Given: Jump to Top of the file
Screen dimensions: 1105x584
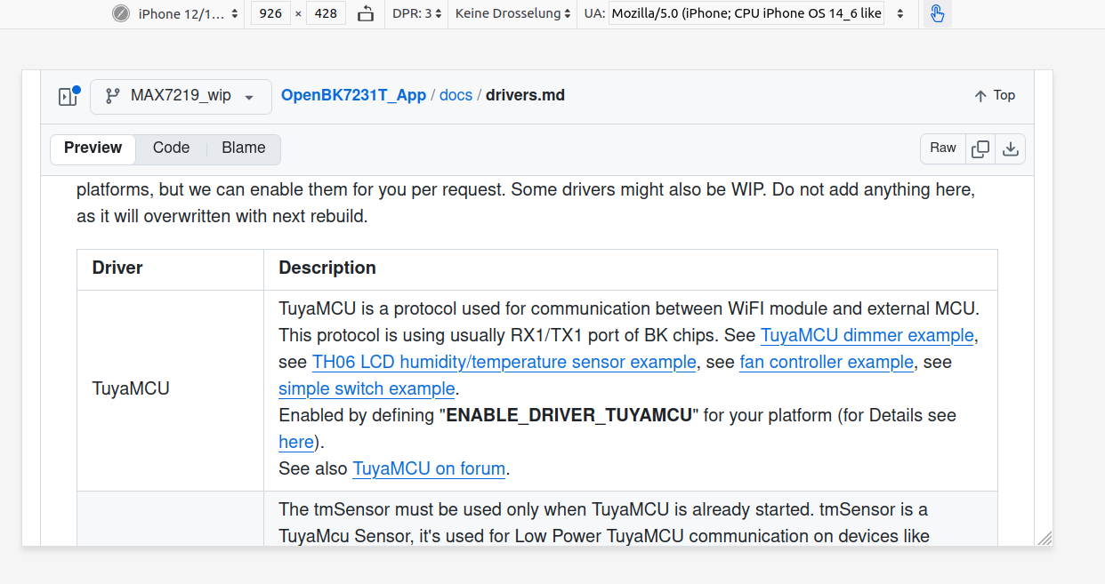Looking at the screenshot, I should click(x=995, y=96).
